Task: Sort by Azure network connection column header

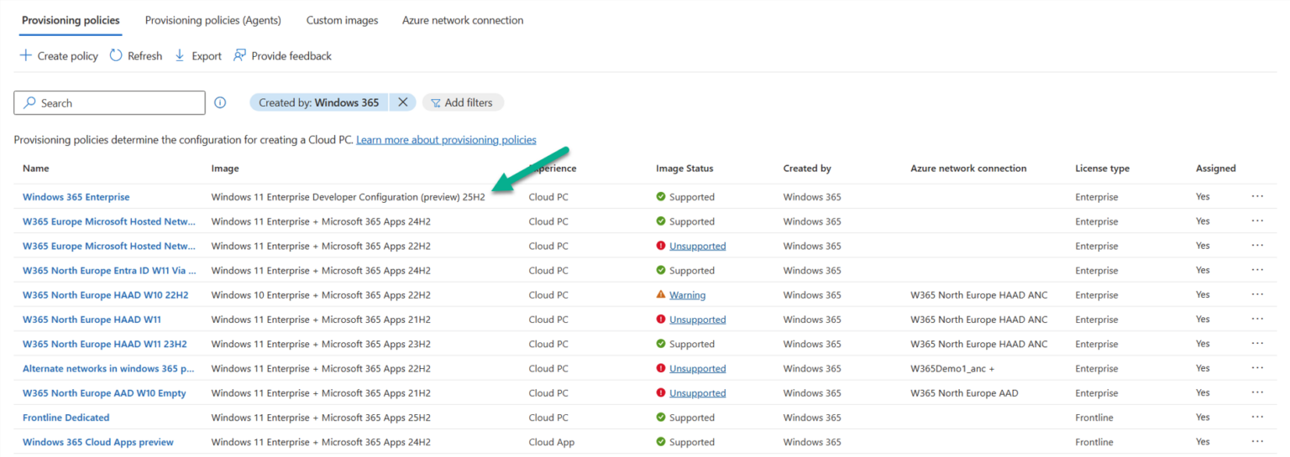Action: pyautogui.click(x=968, y=169)
